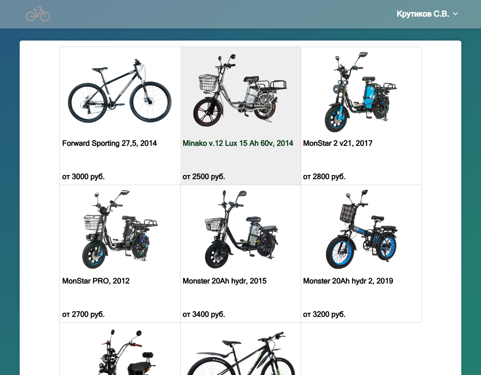Select the Monster 20Ah hydr 2015 image
Screen dimensions: 481x375
coord(240,229)
